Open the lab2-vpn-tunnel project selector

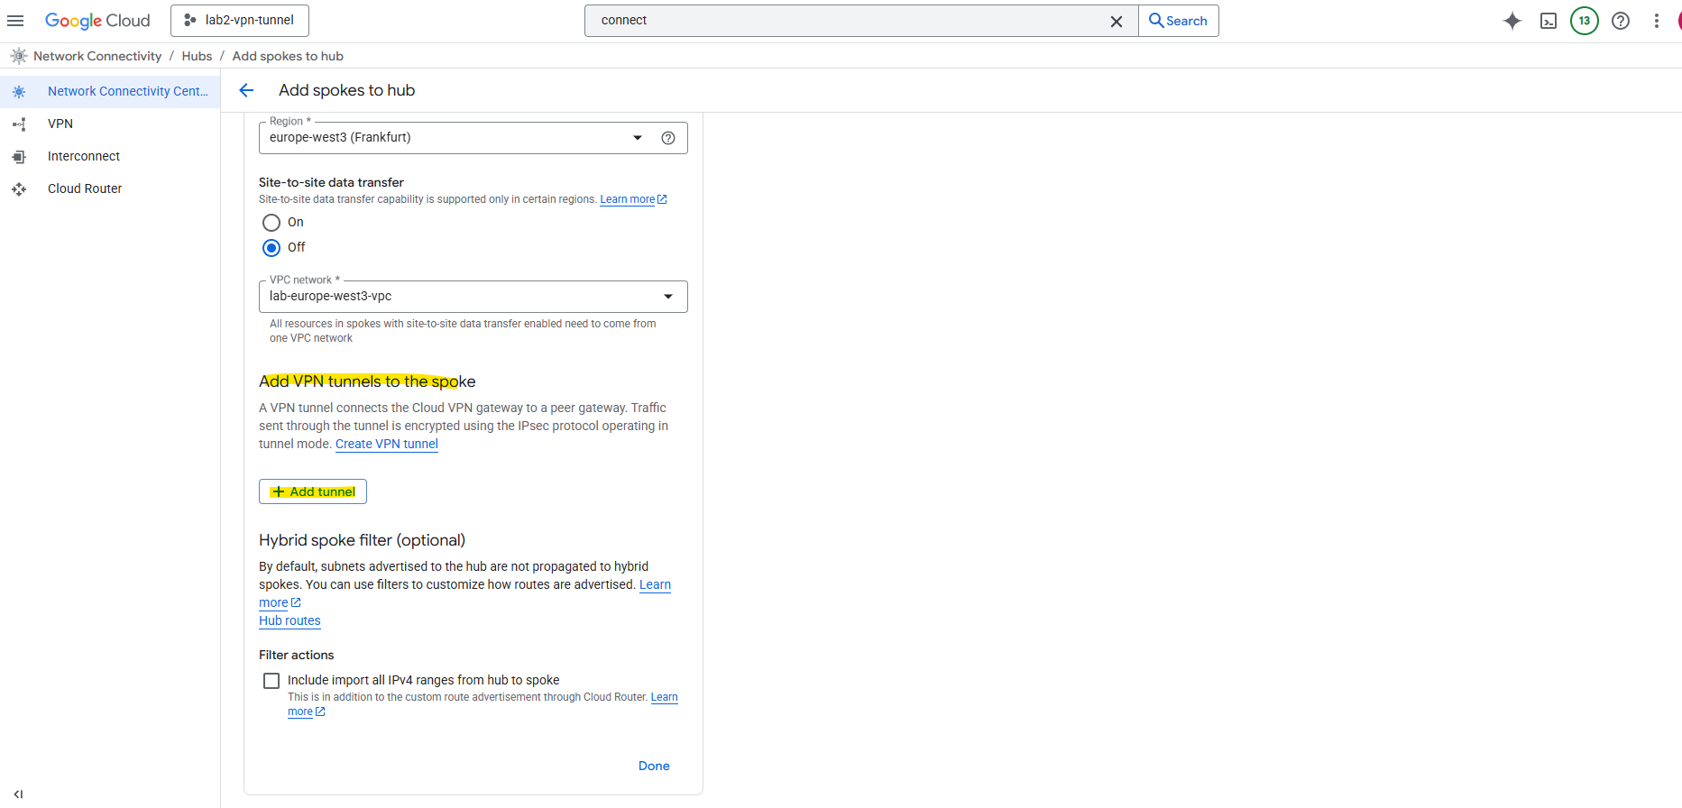point(240,21)
